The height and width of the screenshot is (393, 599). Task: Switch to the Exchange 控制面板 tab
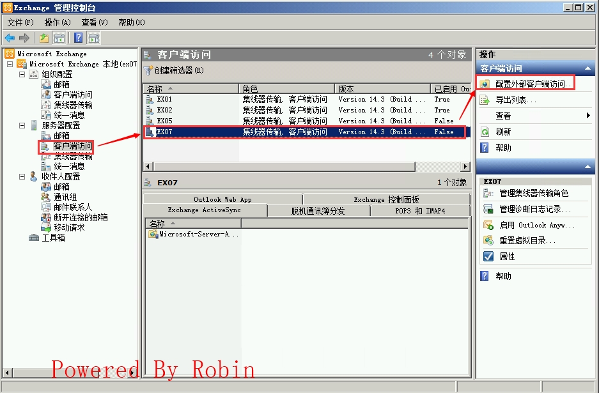click(386, 199)
